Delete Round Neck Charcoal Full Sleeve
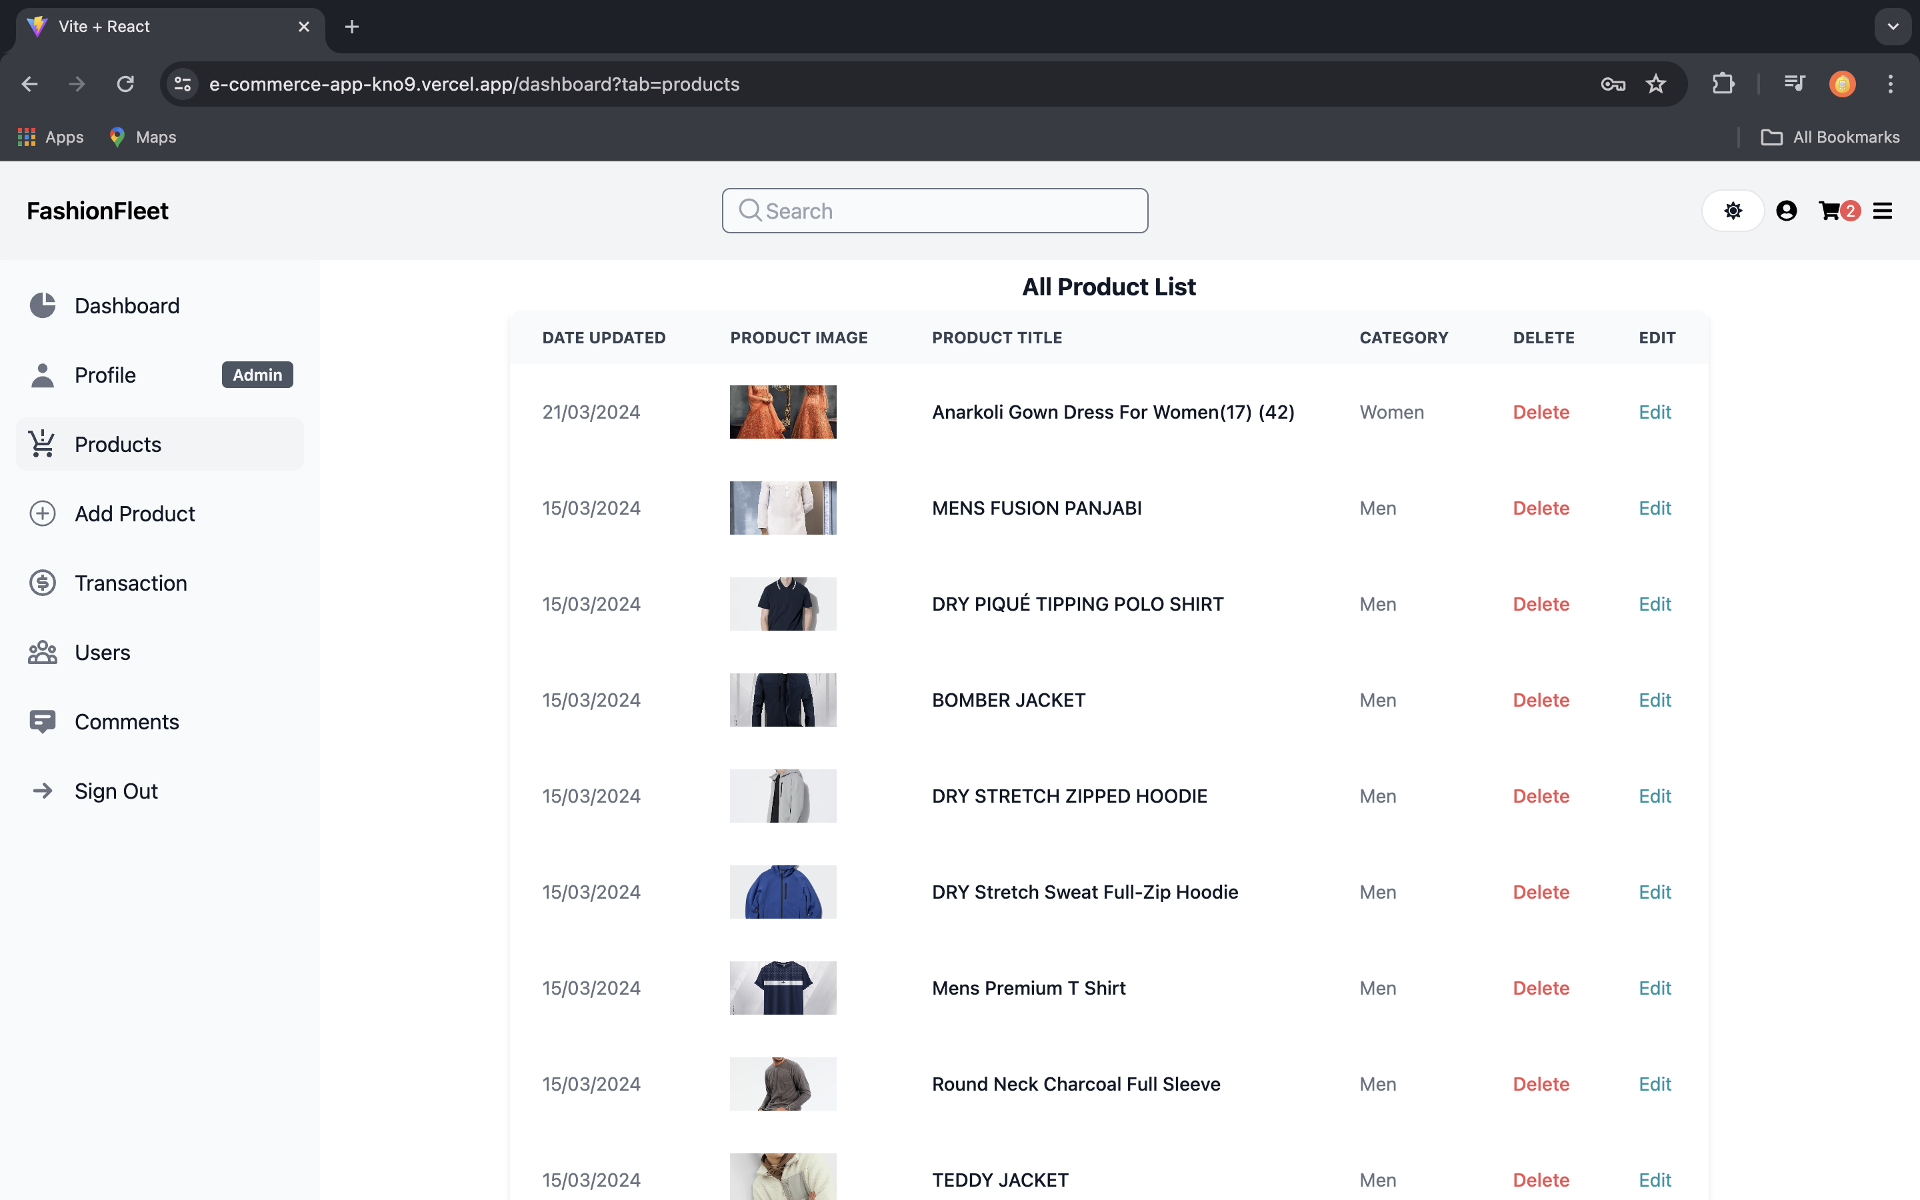The image size is (1920, 1200). 1541,1084
